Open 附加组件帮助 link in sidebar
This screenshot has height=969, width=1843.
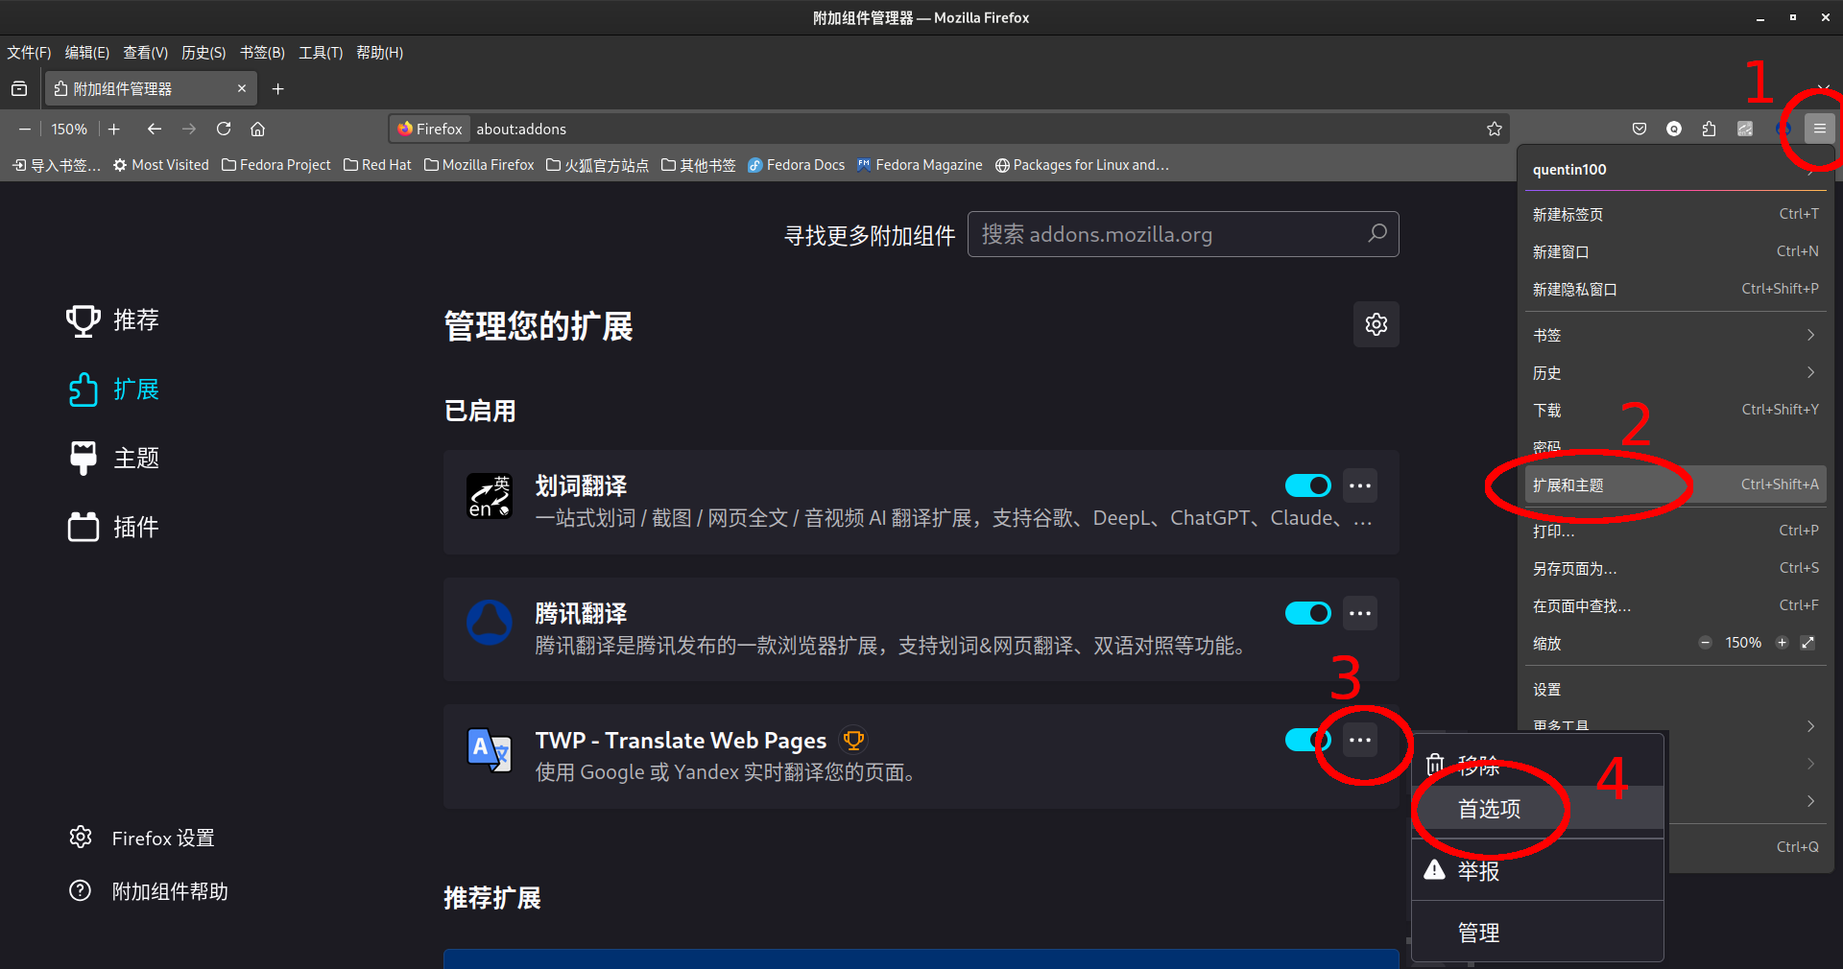point(149,891)
